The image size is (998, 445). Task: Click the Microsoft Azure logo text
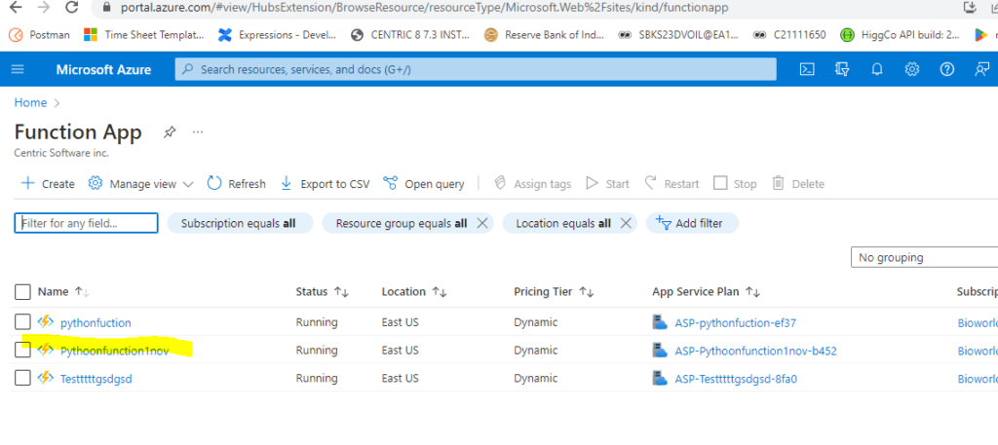tap(103, 69)
